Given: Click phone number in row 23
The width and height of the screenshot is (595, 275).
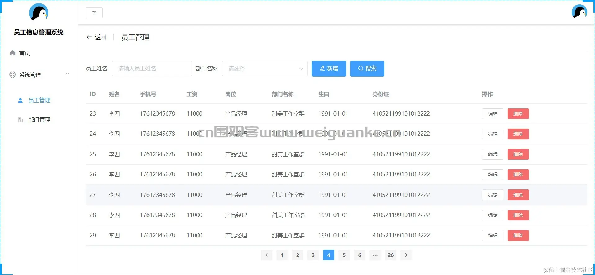Looking at the screenshot, I should [x=157, y=114].
